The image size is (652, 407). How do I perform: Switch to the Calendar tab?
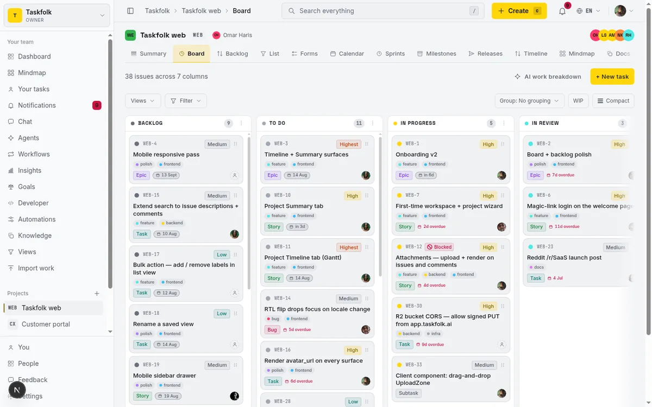pyautogui.click(x=347, y=54)
